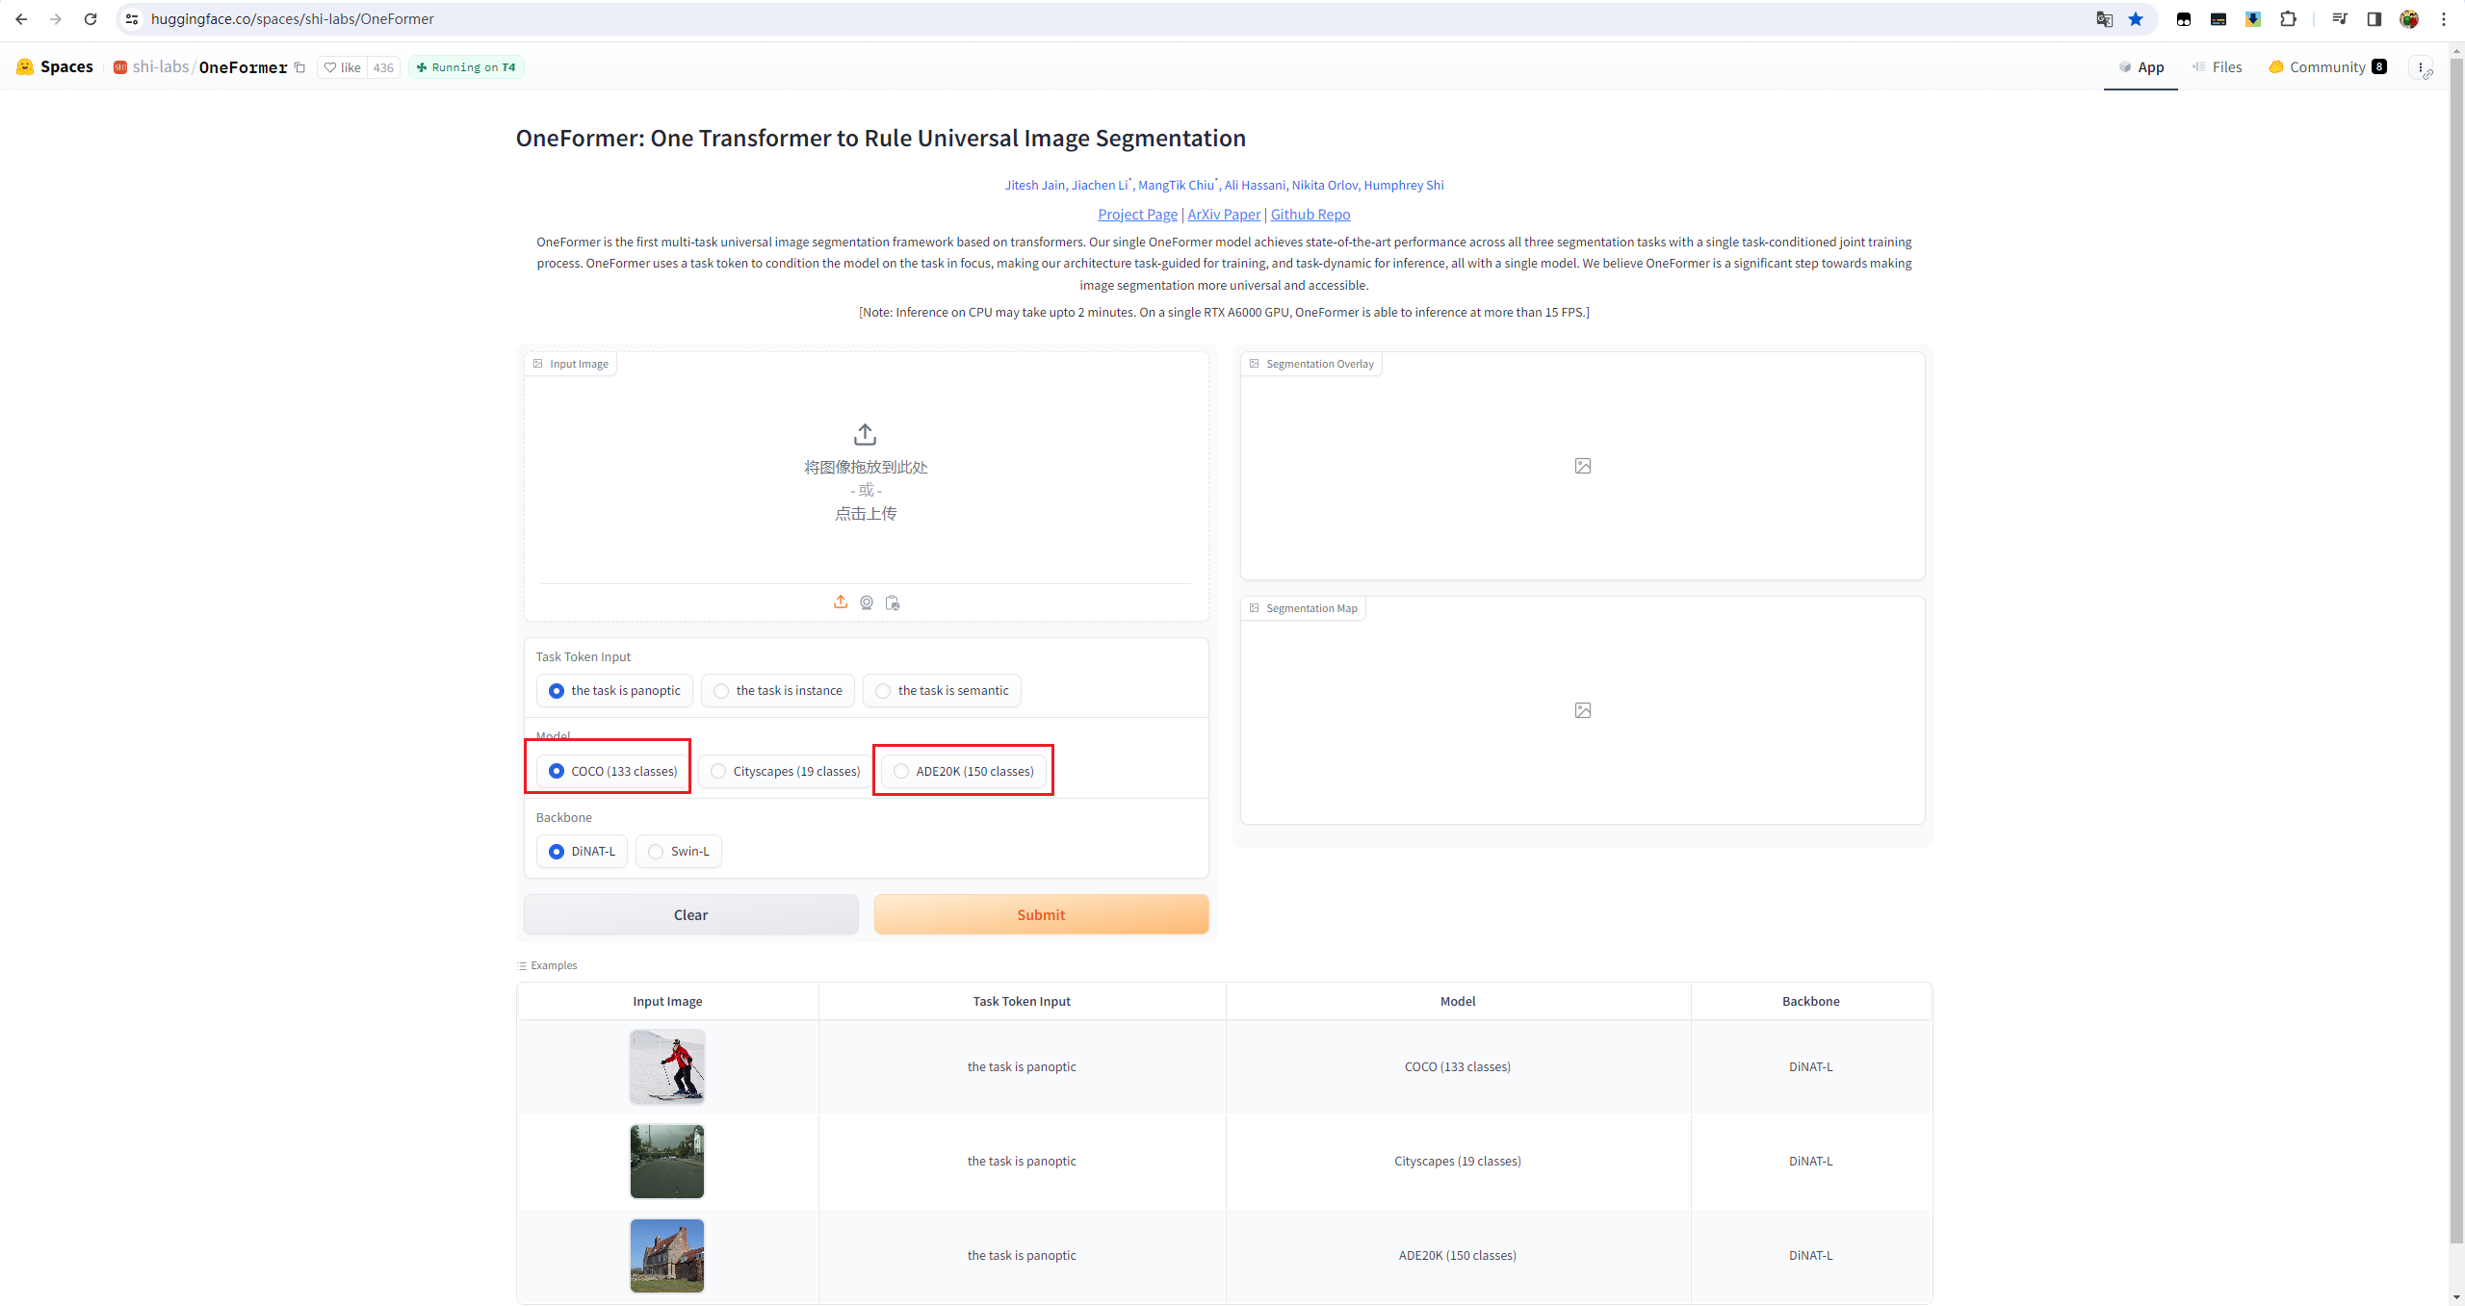This screenshot has width=2465, height=1306.
Task: Open the Tampermonkey extension icon
Action: [x=2184, y=19]
